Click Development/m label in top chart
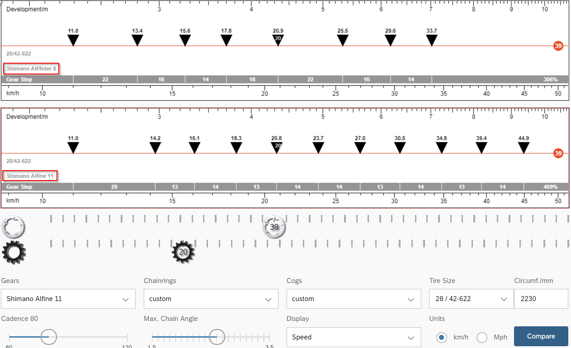The height and width of the screenshot is (348, 571). tap(27, 9)
